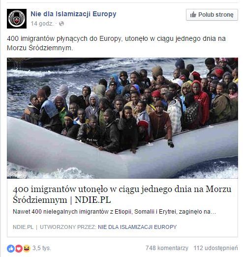
Task: View the 112 udostępnień shares list
Action: 215,248
